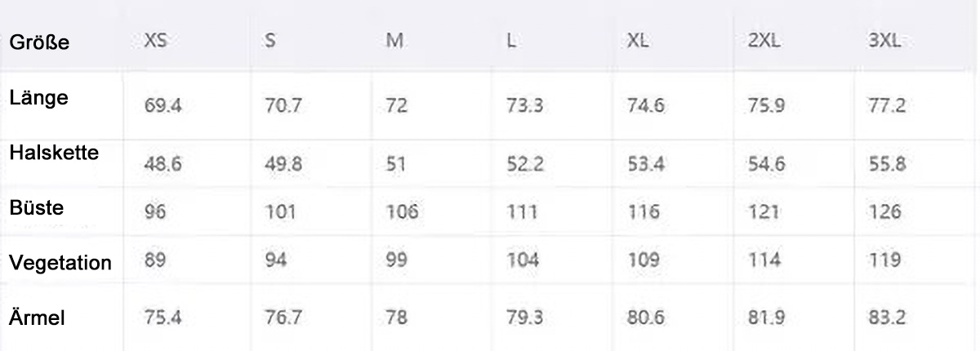The height and width of the screenshot is (351, 980).
Task: Click the 69.4 length value for XS
Action: tap(162, 106)
